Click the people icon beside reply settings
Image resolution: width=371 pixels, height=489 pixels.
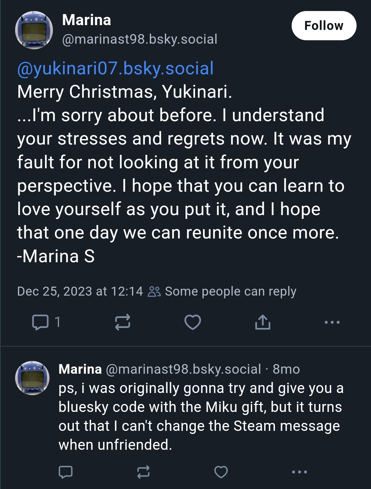[x=154, y=291]
